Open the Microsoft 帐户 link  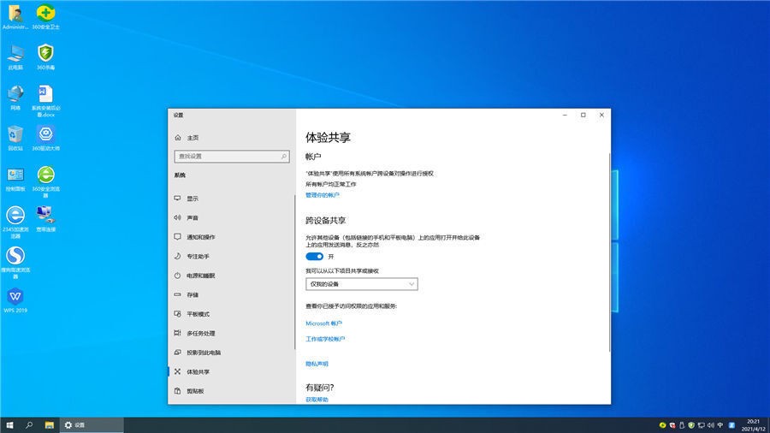323,323
